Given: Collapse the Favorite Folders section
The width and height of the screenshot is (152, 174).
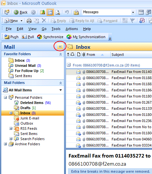Looking at the screenshot, I should 60,54.
